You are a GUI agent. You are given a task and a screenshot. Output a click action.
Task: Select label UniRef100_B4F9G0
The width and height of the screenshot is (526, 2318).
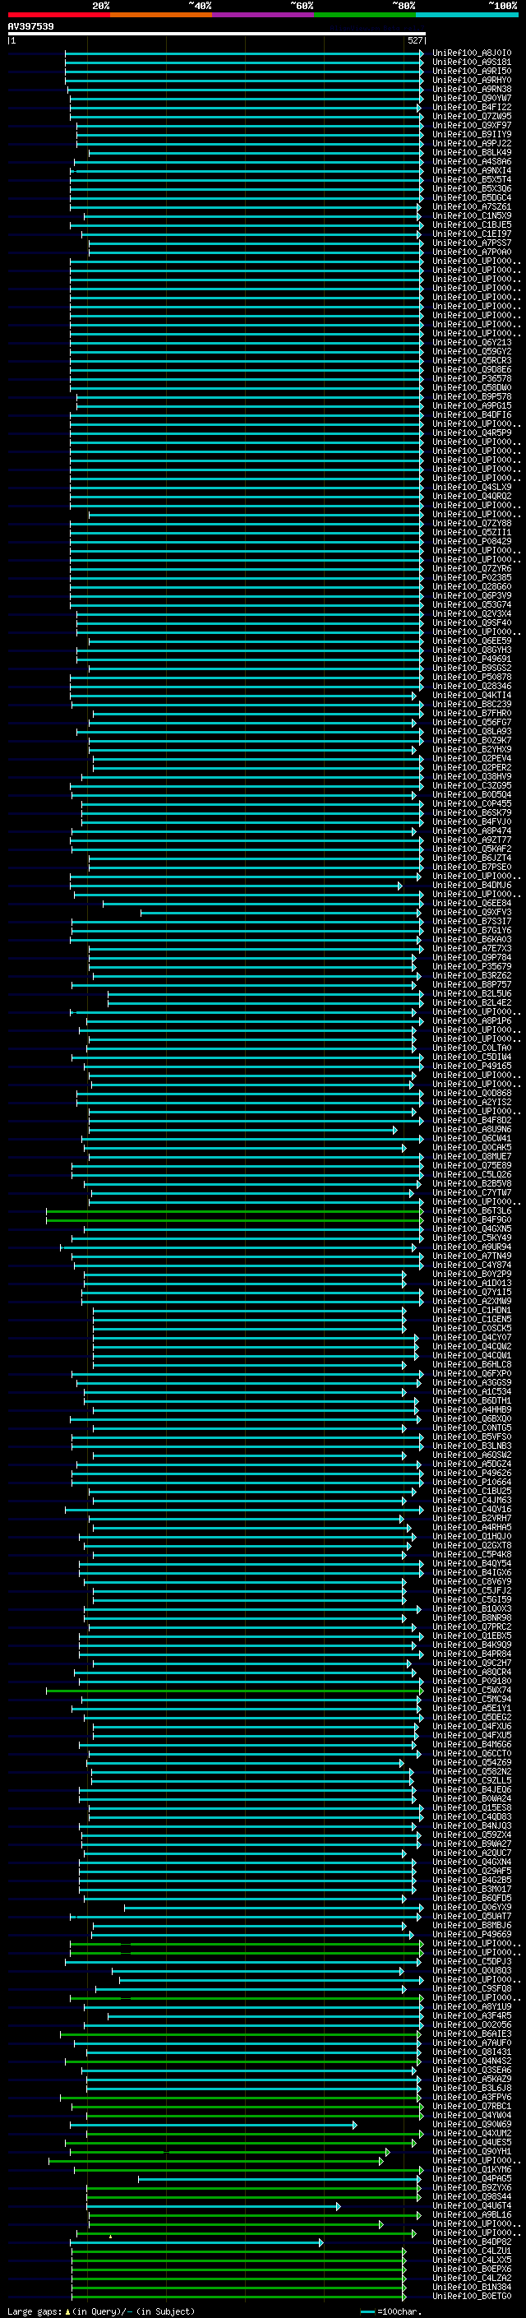pos(472,1219)
